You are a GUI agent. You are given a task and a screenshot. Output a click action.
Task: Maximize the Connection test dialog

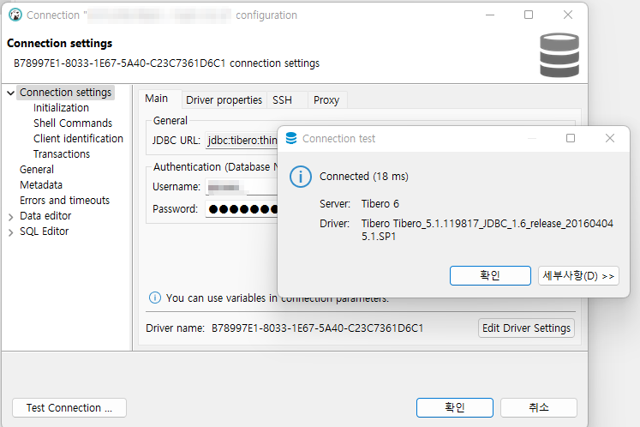point(571,138)
